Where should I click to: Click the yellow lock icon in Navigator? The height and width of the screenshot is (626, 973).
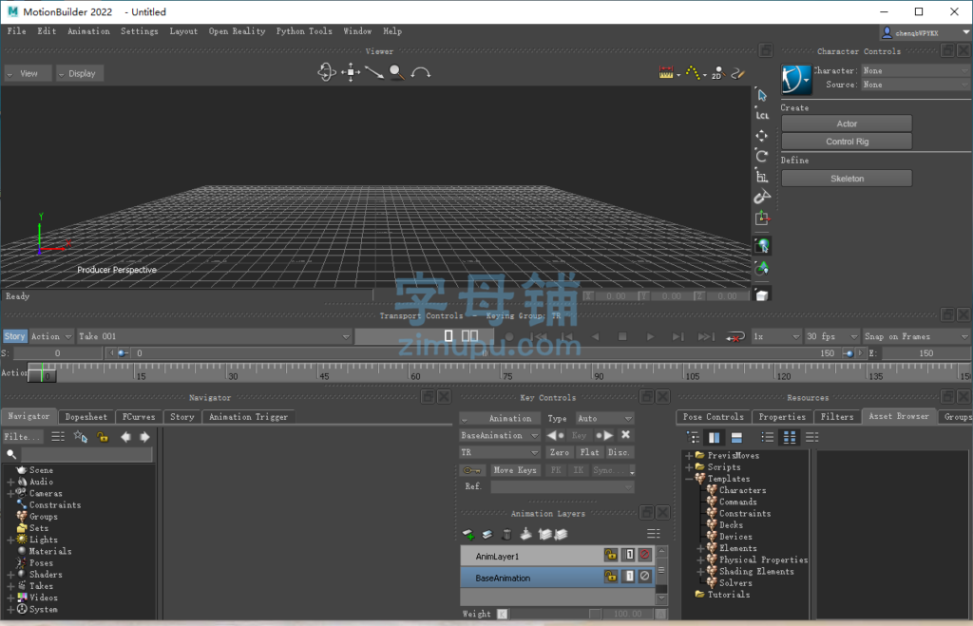(103, 437)
